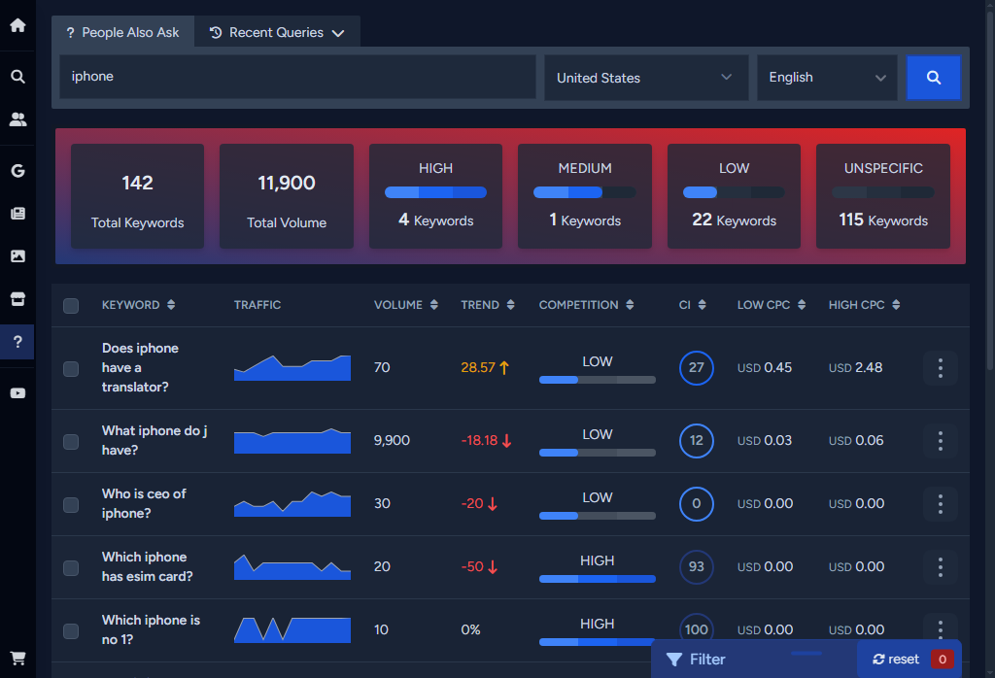
Task: Open the YouTube icon in sidebar
Action: click(17, 393)
